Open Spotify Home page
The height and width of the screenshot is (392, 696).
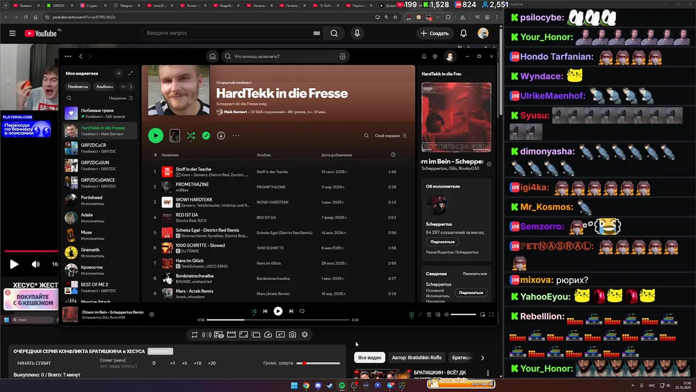coord(213,56)
